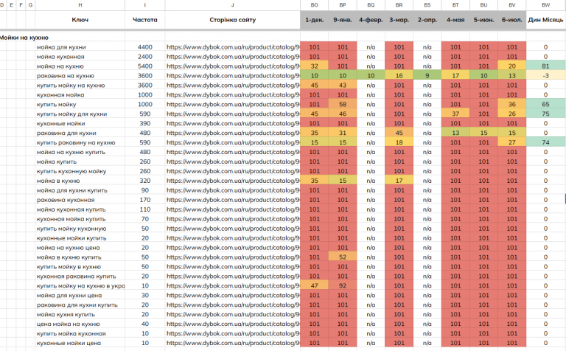Click the '5-июн.' date header
566x351 pixels.
tap(483, 20)
